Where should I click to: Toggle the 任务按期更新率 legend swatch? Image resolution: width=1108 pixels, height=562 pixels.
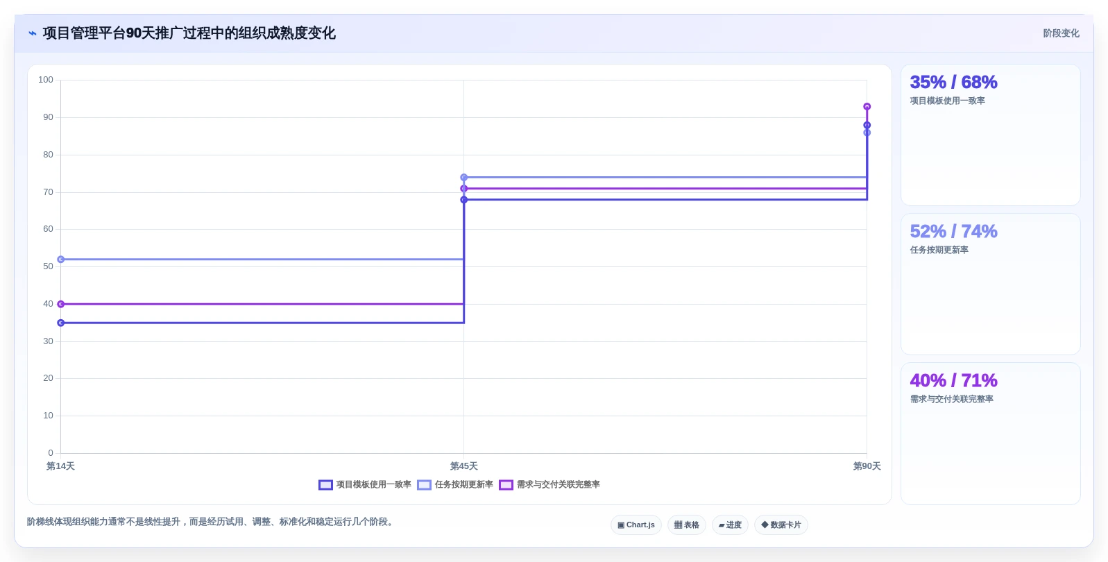click(x=424, y=485)
